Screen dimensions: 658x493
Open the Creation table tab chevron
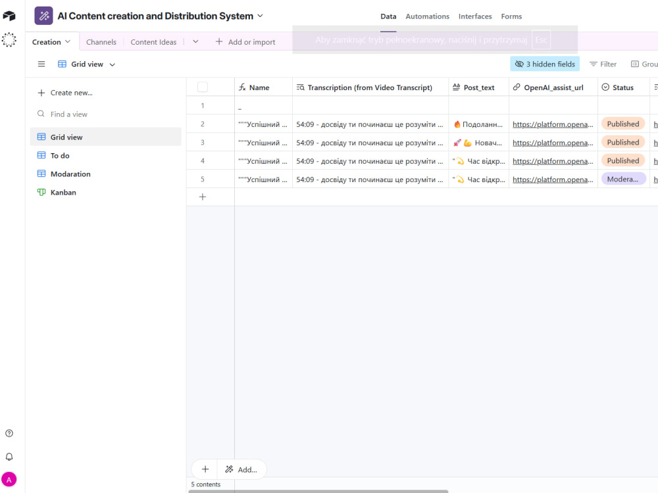click(68, 41)
